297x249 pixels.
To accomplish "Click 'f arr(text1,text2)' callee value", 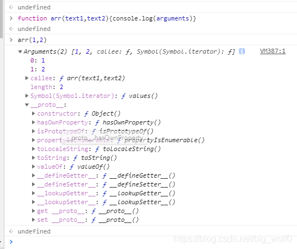I will tap(92, 78).
